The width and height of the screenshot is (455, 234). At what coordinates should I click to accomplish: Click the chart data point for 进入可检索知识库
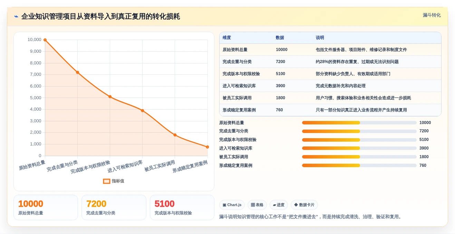click(142, 111)
